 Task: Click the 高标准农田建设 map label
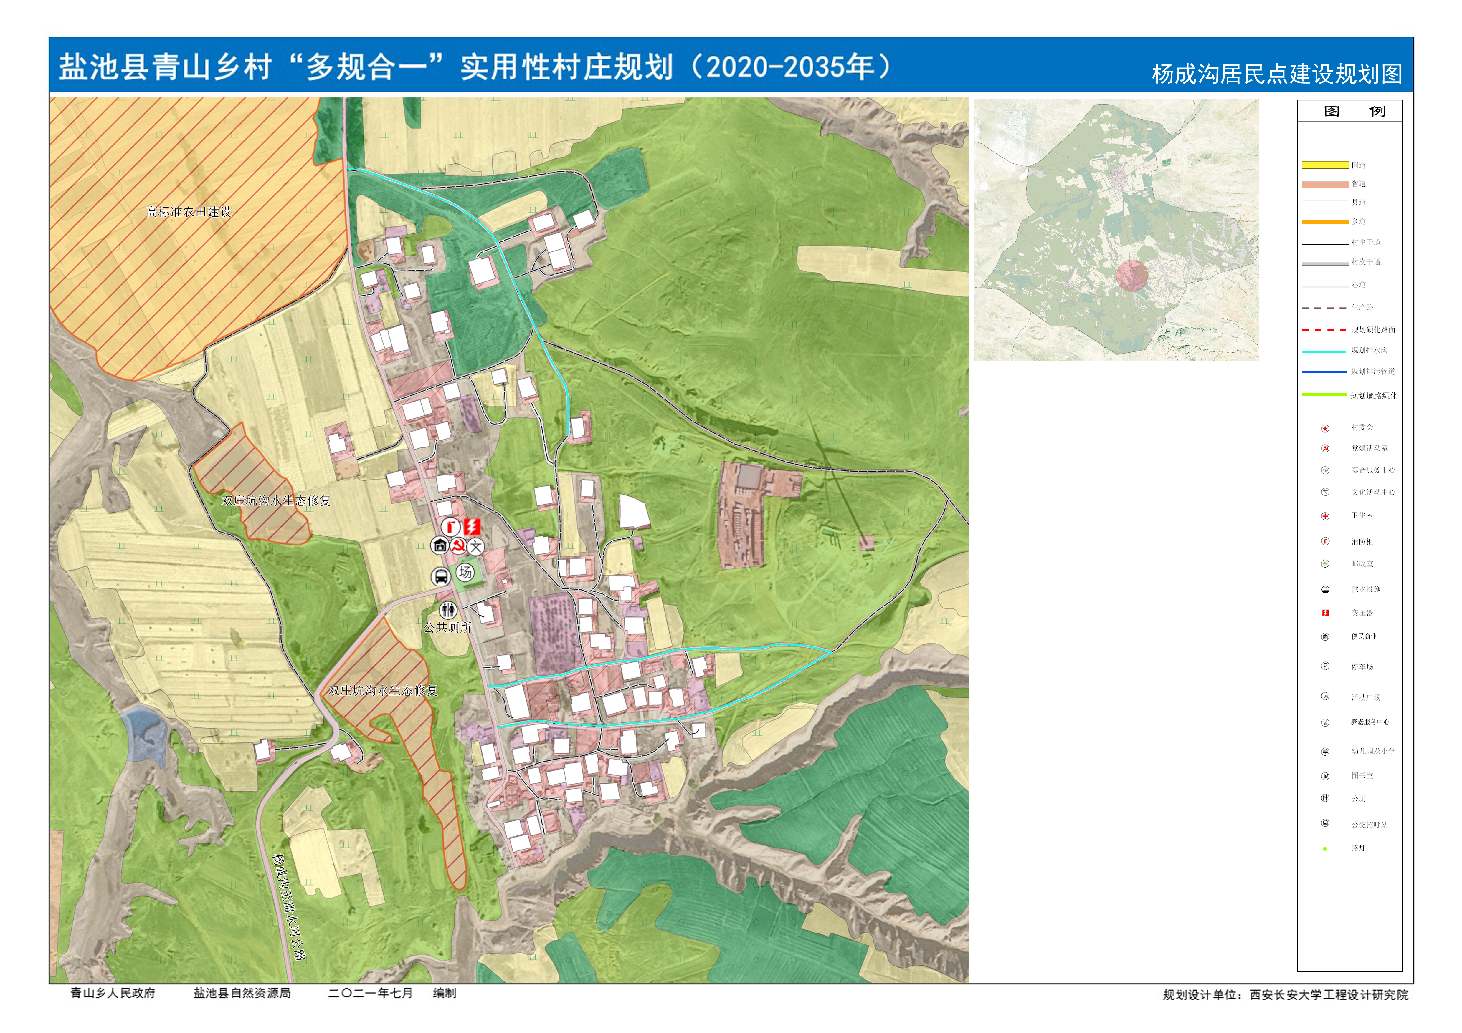click(189, 212)
